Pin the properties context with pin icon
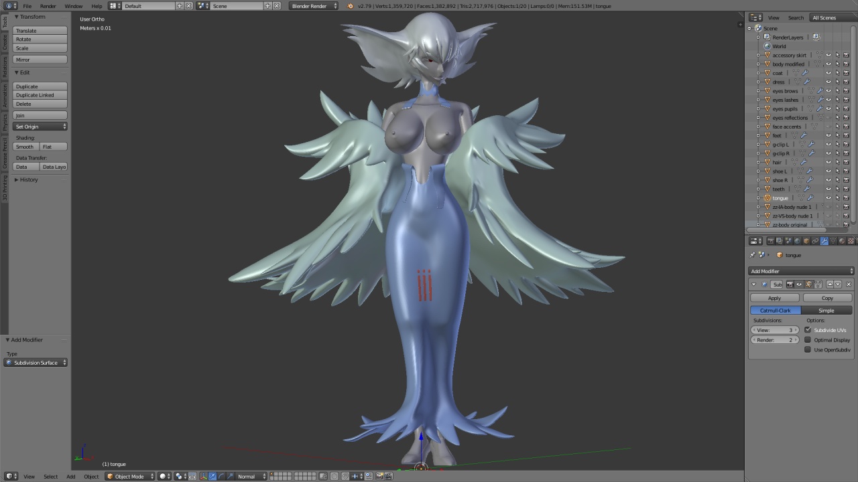The height and width of the screenshot is (482, 858). point(753,254)
